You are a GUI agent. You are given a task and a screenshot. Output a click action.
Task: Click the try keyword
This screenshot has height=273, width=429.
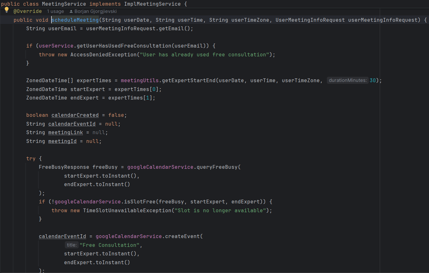coord(31,158)
